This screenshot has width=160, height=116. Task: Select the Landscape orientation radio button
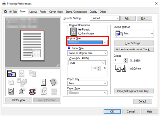coord(80,33)
